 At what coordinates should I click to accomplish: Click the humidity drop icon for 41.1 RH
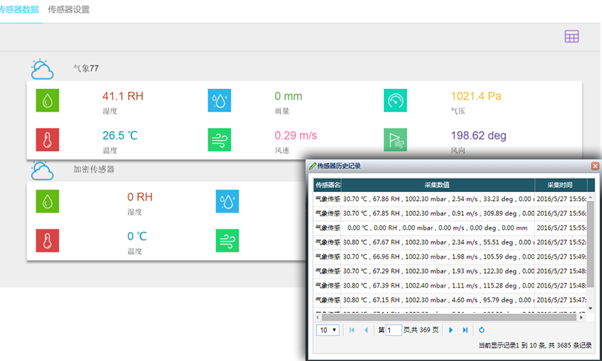click(x=47, y=100)
